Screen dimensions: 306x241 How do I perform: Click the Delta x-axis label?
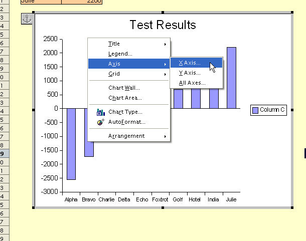click(x=124, y=199)
